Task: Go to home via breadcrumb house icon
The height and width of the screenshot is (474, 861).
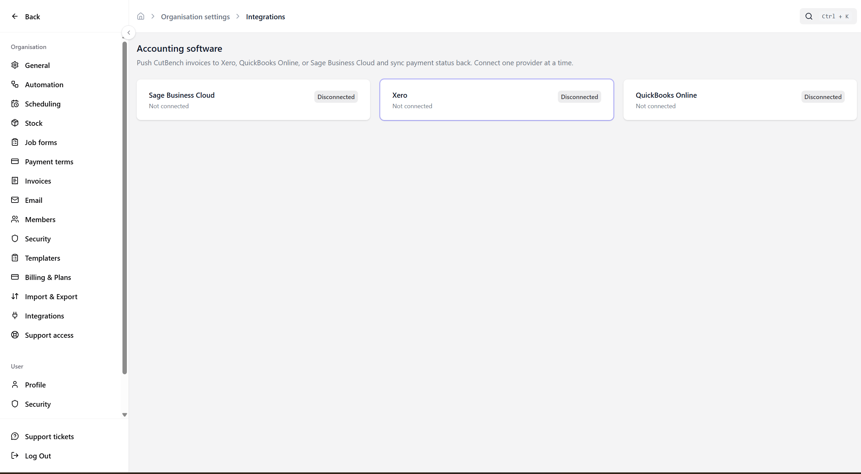Action: pyautogui.click(x=141, y=16)
